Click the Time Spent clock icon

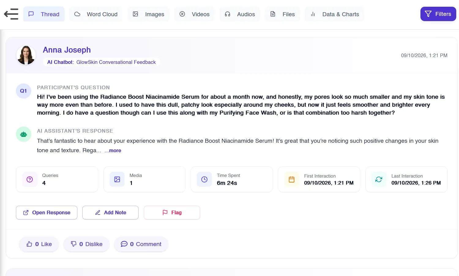(204, 179)
